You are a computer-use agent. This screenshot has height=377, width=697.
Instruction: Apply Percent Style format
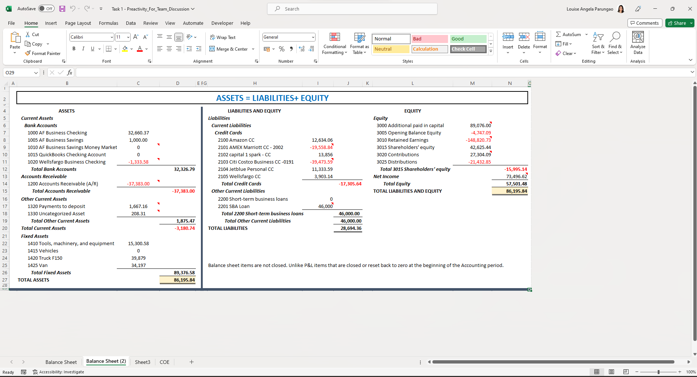pyautogui.click(x=282, y=49)
